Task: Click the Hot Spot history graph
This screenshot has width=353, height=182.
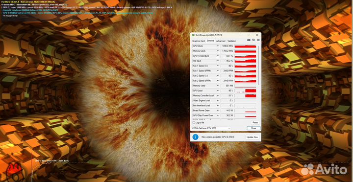Action: (245, 61)
